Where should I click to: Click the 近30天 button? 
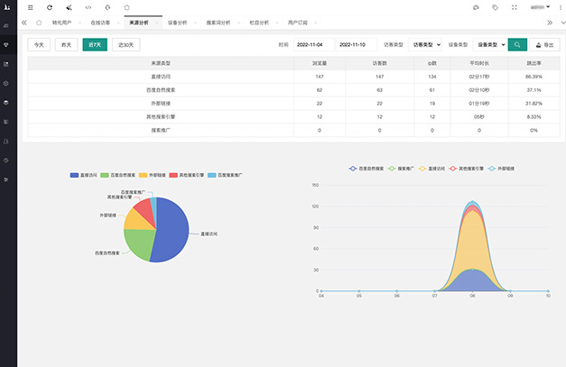pyautogui.click(x=126, y=43)
